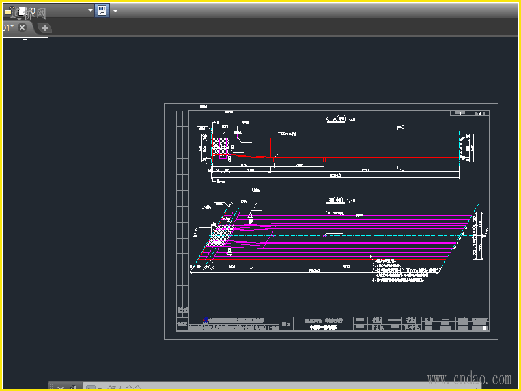Image resolution: width=521 pixels, height=391 pixels.
Task: Expand the layer dropdown list arrow
Action: [91, 11]
